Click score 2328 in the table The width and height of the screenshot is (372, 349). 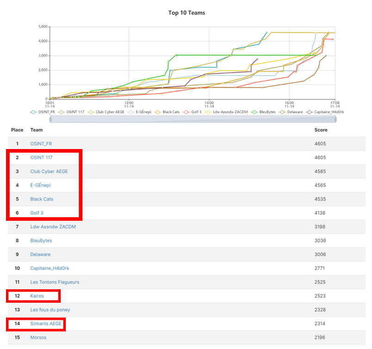coord(320,310)
